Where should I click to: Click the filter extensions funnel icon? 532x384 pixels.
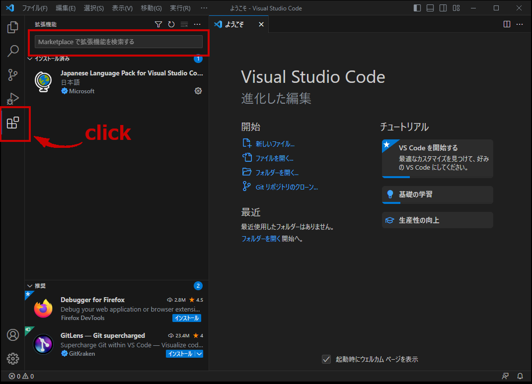pos(158,24)
